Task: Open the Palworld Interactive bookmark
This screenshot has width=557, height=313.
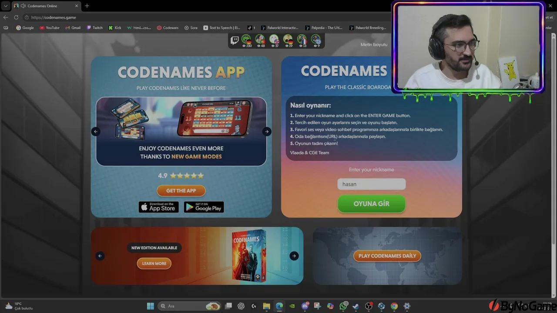Action: (x=280, y=28)
